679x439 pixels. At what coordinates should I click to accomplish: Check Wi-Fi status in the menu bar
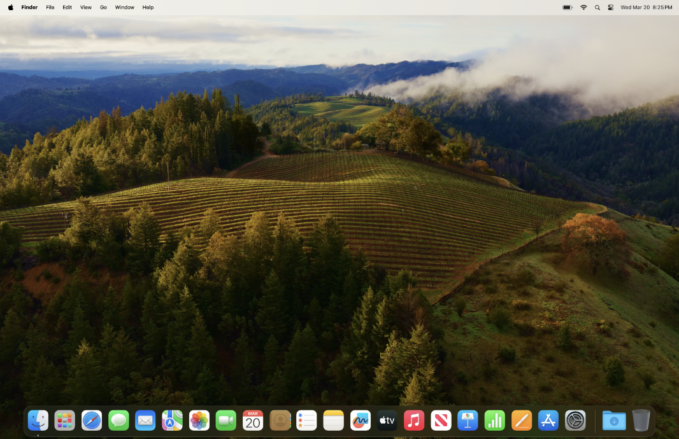pyautogui.click(x=583, y=7)
